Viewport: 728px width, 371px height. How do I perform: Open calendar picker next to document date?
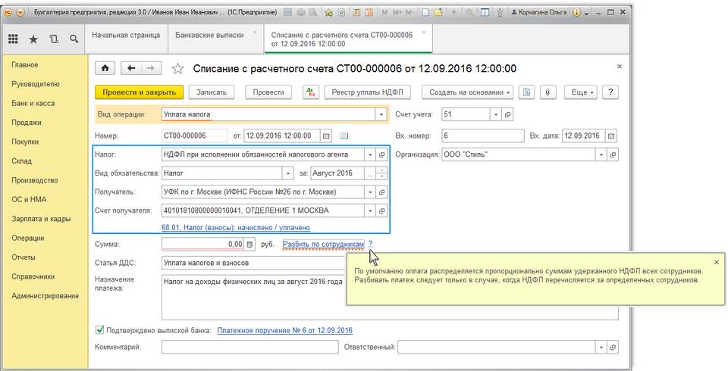(327, 136)
